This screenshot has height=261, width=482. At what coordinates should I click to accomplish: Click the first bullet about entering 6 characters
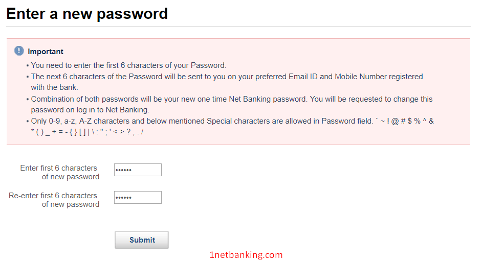126,65
